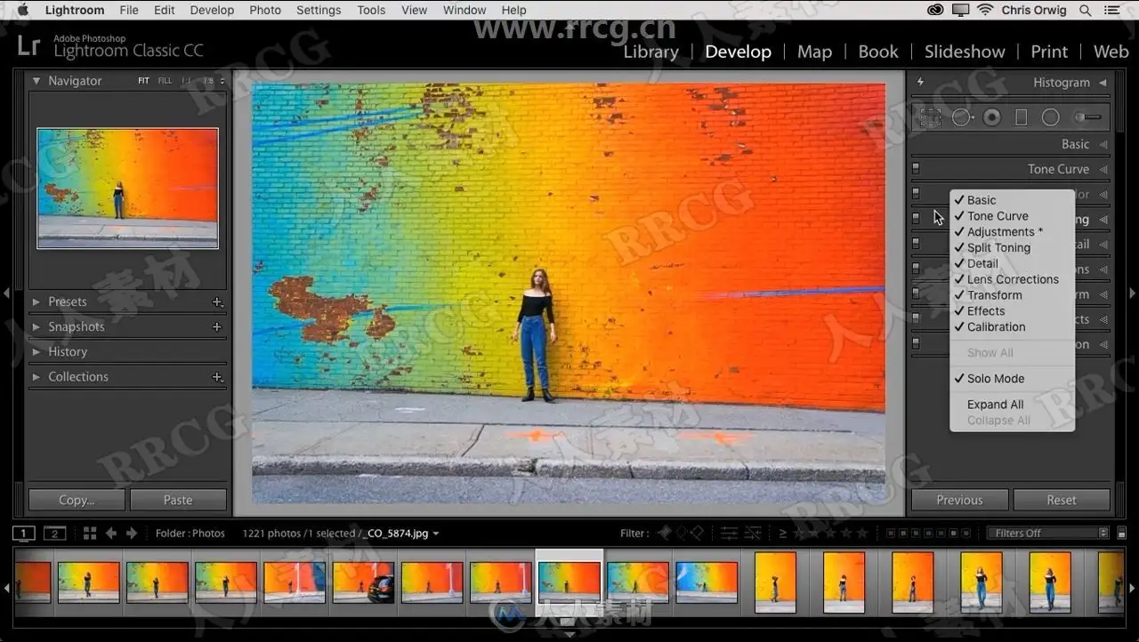
Task: Uncheck Effects in the context menu
Action: click(x=1013, y=311)
